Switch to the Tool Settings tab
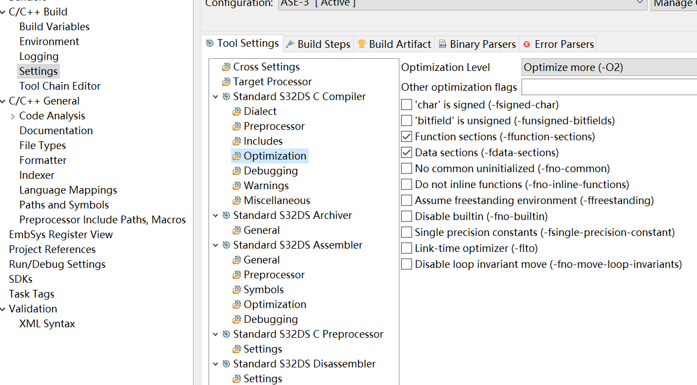The width and height of the screenshot is (697, 385). pos(242,43)
